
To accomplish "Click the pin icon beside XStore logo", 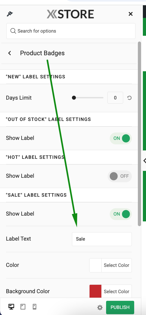I will click(x=10, y=14).
